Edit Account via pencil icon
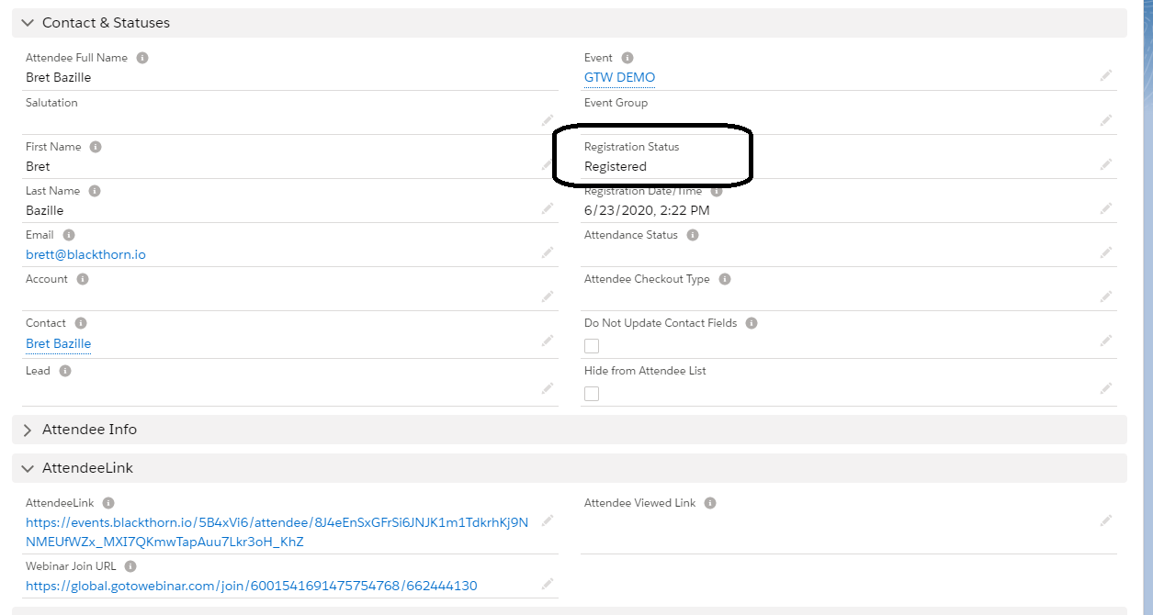1153x615 pixels. [548, 296]
